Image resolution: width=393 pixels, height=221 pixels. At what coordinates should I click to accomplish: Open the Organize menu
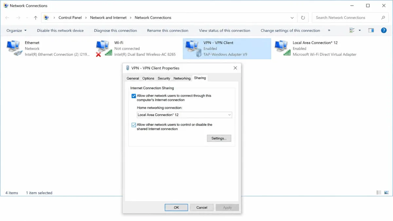coord(16,30)
